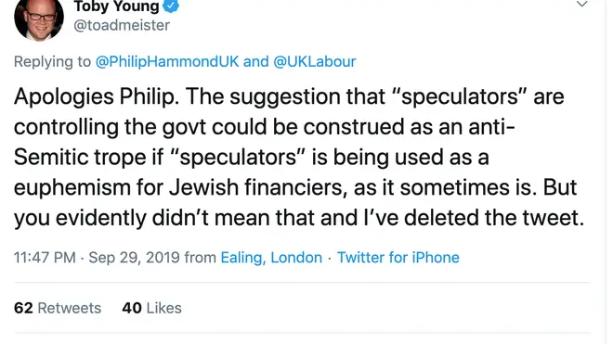Screen dimensions: 613x344
Task: Open the @PhilipHammondUK mention
Action: coord(167,62)
